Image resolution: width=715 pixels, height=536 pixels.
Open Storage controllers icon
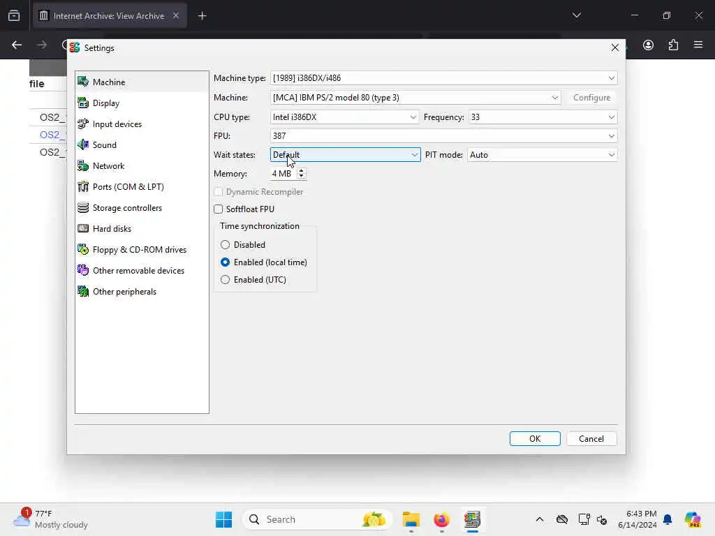(83, 208)
